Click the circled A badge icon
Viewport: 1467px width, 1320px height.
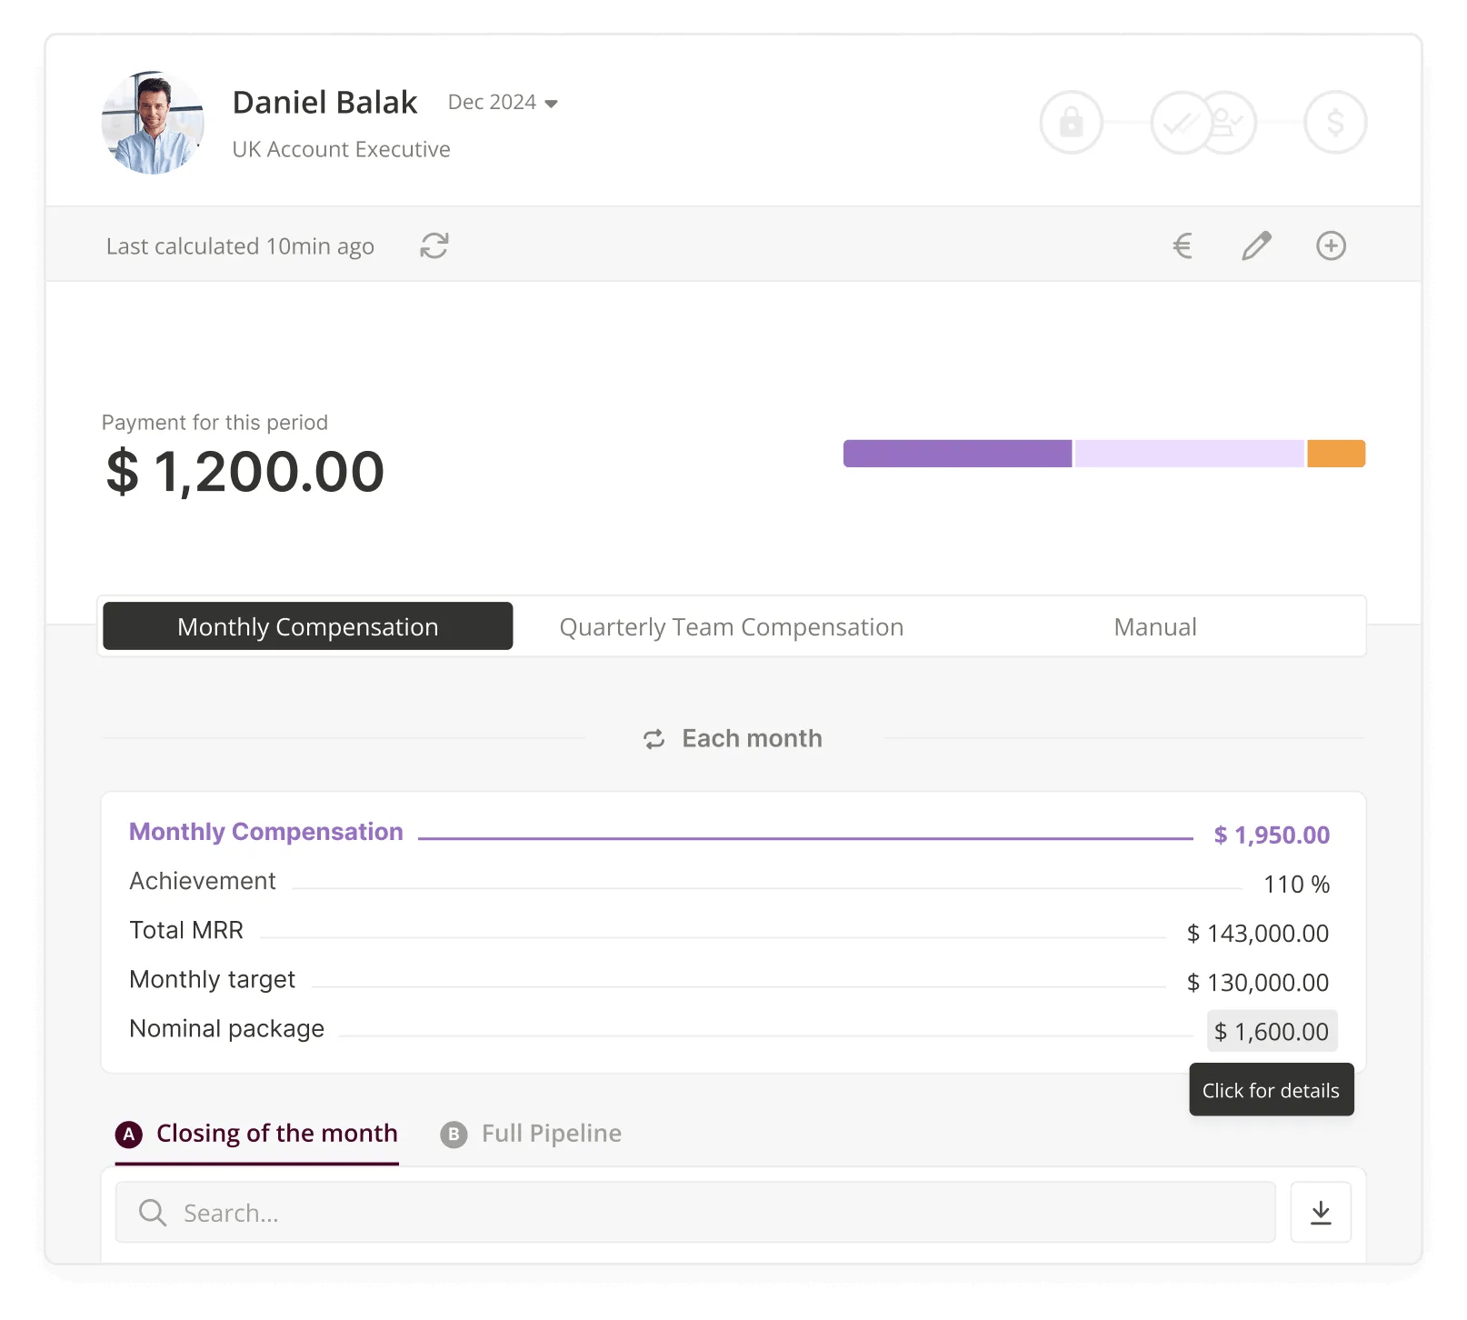pyautogui.click(x=129, y=1134)
